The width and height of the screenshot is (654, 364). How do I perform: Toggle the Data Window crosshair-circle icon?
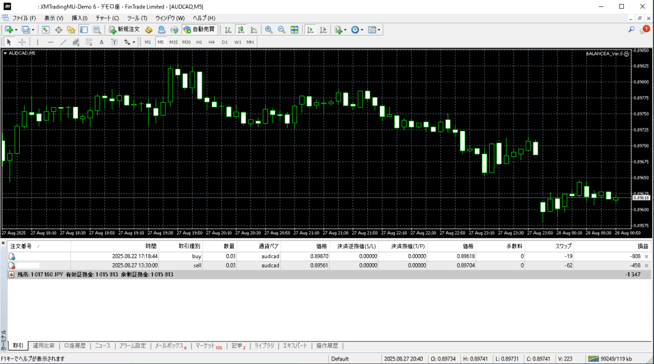58,29
